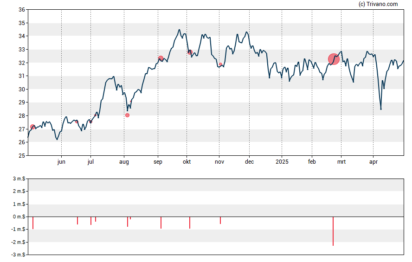Screen dimensions: 412x262
Task: Select the red bubble at the chart's start
Action: 32,127
